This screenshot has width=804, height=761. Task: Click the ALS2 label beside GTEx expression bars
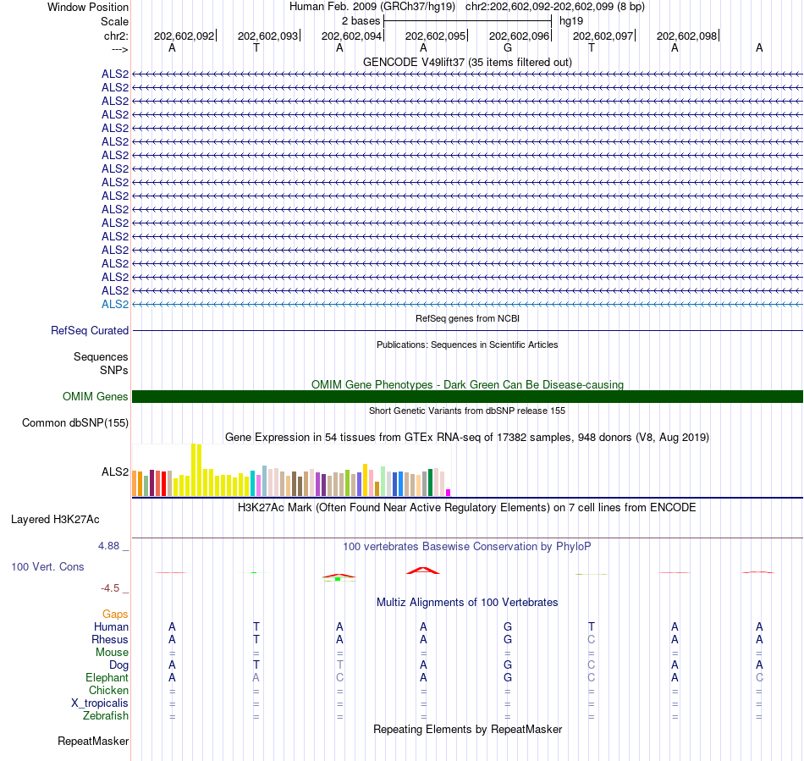[x=115, y=471]
